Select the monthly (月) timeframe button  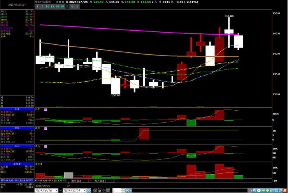pos(77,7)
